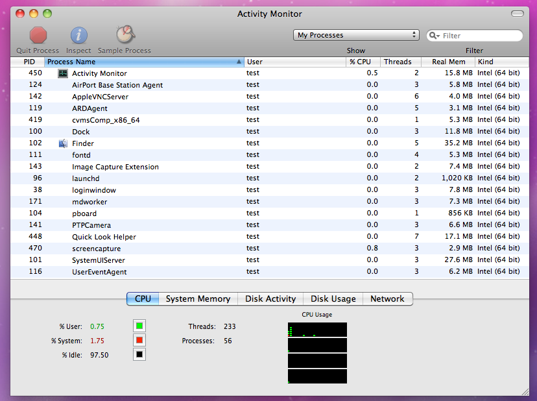Sort by the % CPU column header
Image resolution: width=537 pixels, height=401 pixels.
point(363,62)
